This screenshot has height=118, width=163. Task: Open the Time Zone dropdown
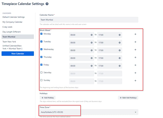point(89,112)
